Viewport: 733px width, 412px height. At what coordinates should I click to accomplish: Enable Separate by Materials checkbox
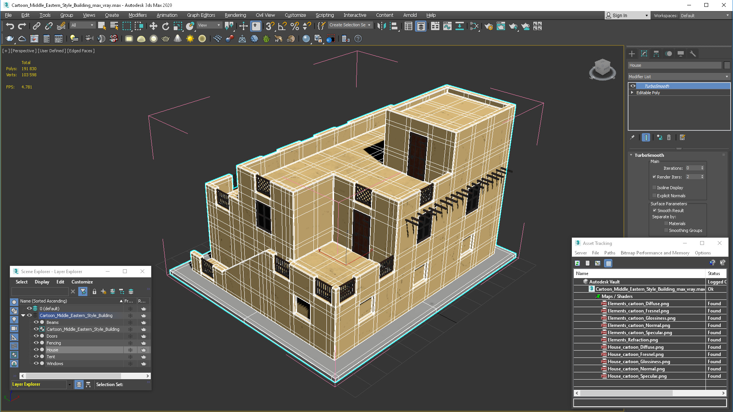[x=666, y=224]
